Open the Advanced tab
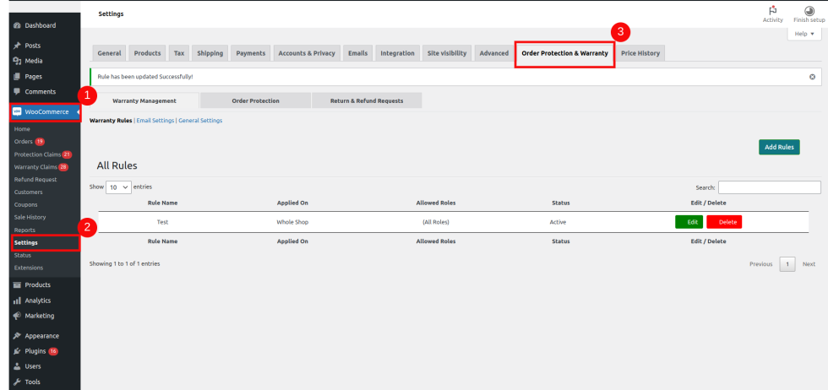Screen dimensions: 828x390 493,53
